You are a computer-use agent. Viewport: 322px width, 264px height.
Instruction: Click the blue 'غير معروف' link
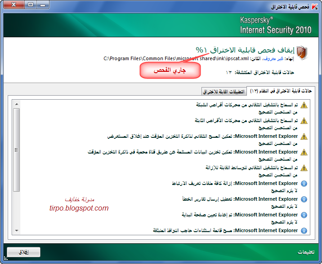point(273,59)
